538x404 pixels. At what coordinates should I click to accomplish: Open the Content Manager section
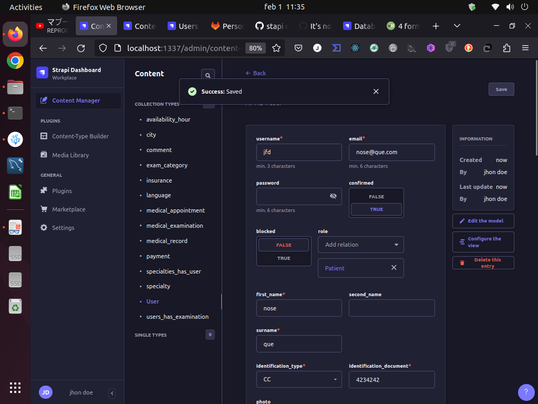(x=78, y=100)
